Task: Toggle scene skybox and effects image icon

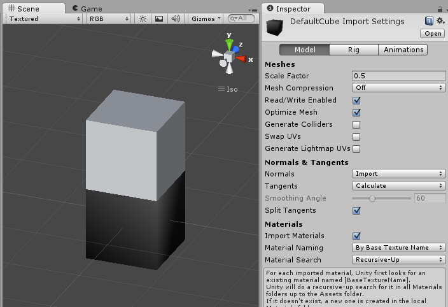Action: (159, 19)
